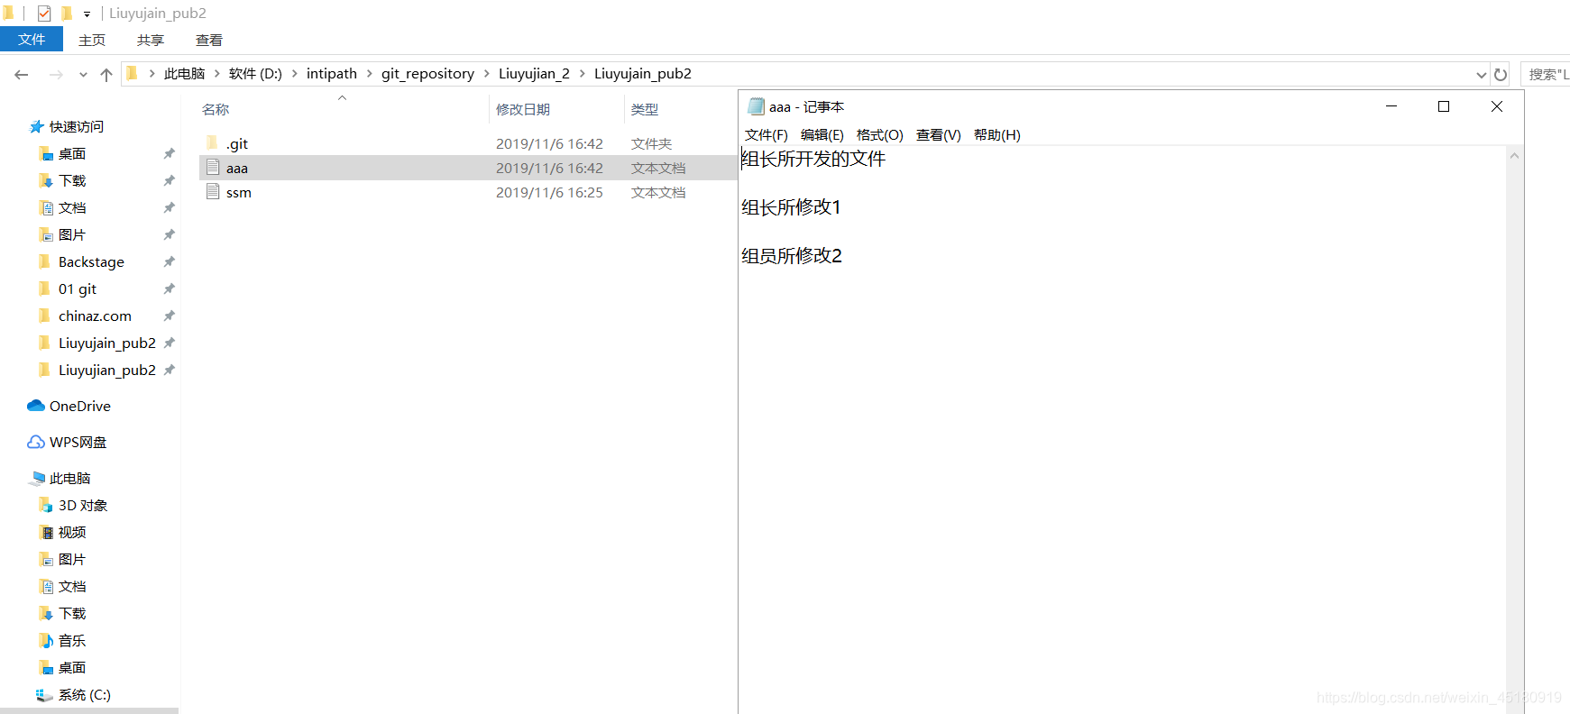Select the aaa text file icon

tap(213, 167)
